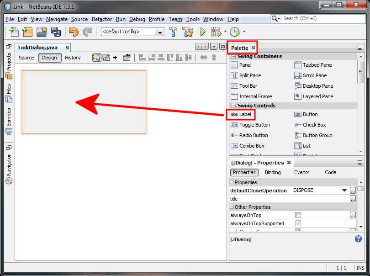The width and height of the screenshot is (370, 276).
Task: Open the defaultCloseOperation editor ellipsis button
Action: point(353,190)
